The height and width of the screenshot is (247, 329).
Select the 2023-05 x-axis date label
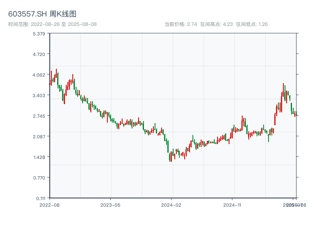[110, 205]
